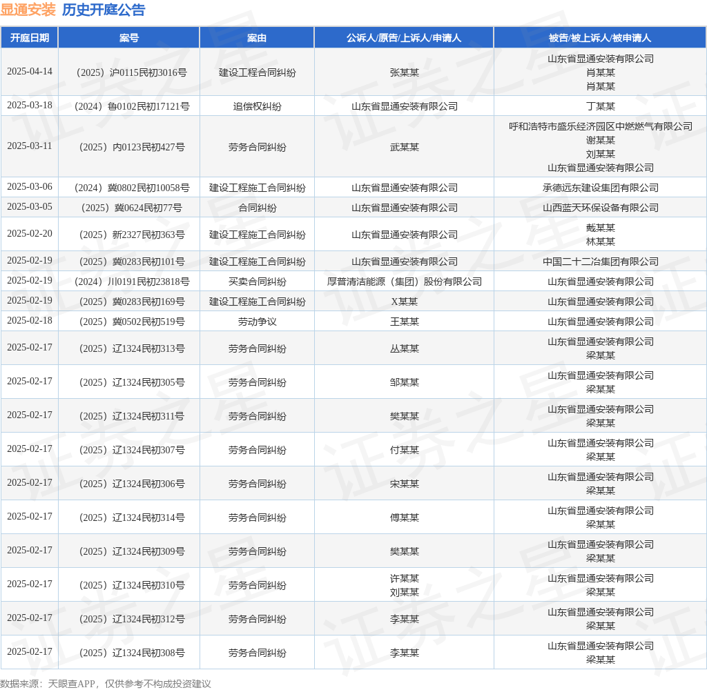Click plaintiff 厚普清洁能源(集团)股份有限公司
This screenshot has height=690, width=707.
pos(405,282)
